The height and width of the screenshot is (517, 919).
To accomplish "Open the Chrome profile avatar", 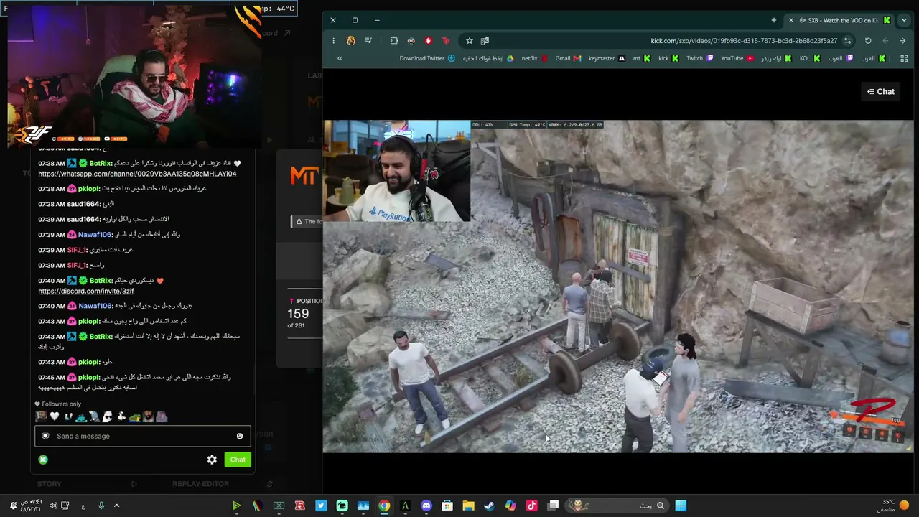I will pyautogui.click(x=350, y=41).
